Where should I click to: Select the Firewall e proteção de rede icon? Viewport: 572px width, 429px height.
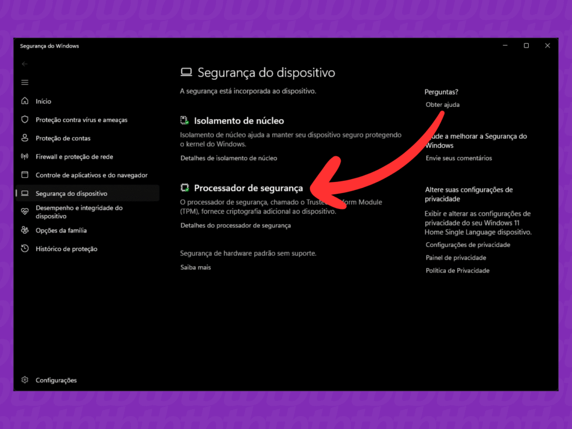pos(25,156)
